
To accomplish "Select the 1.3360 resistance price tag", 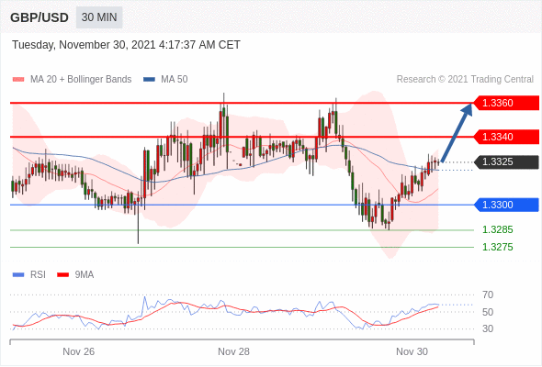I will 505,103.
